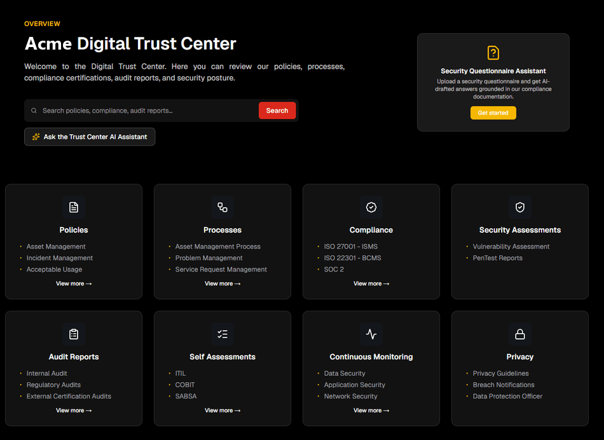Click the red Search button
Image resolution: width=604 pixels, height=440 pixels.
coord(277,111)
